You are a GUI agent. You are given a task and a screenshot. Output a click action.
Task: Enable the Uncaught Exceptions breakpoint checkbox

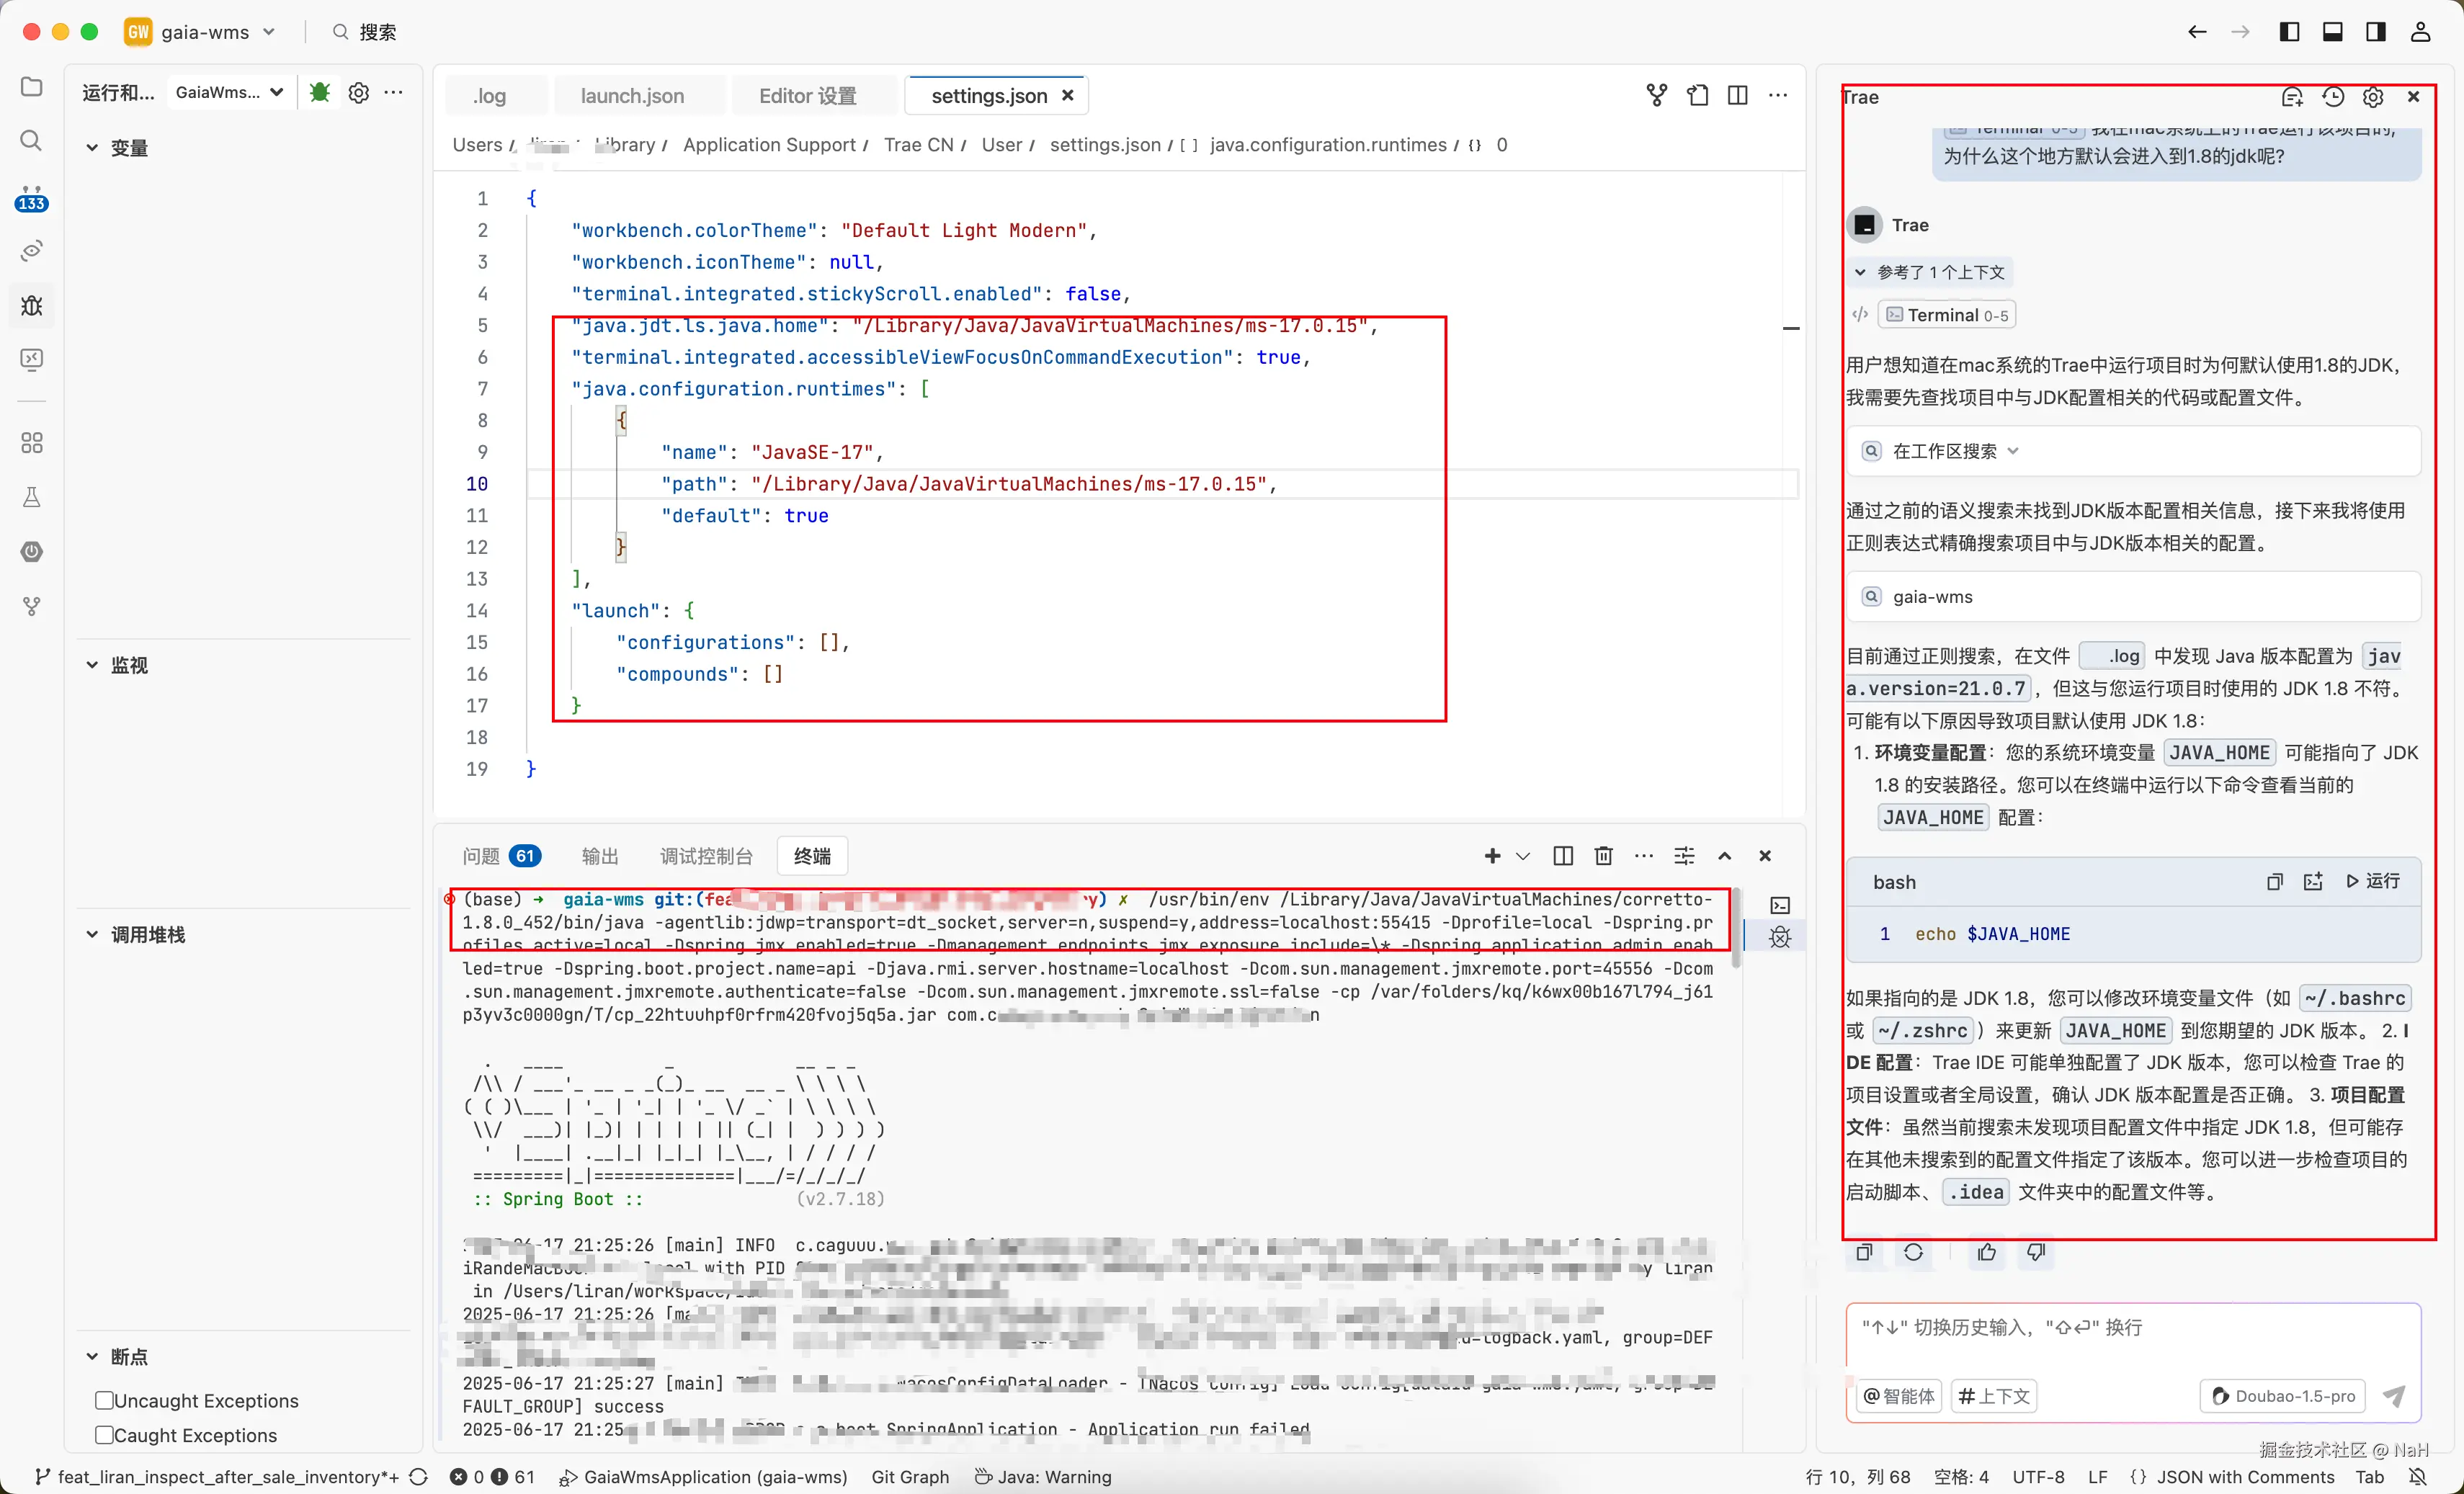(x=104, y=1400)
